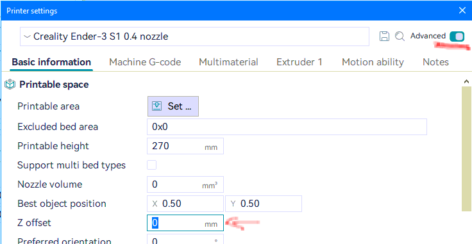Click the Printable height label
Image resolution: width=472 pixels, height=244 pixels.
point(53,146)
